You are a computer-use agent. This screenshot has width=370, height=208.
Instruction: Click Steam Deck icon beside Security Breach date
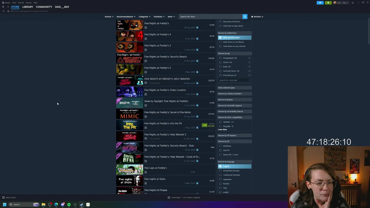(197, 61)
